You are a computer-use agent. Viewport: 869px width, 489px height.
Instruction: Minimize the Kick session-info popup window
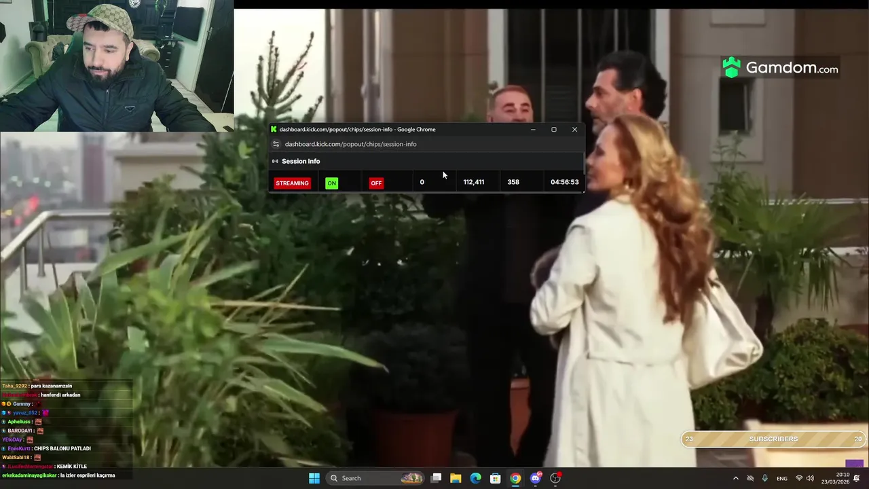click(533, 129)
